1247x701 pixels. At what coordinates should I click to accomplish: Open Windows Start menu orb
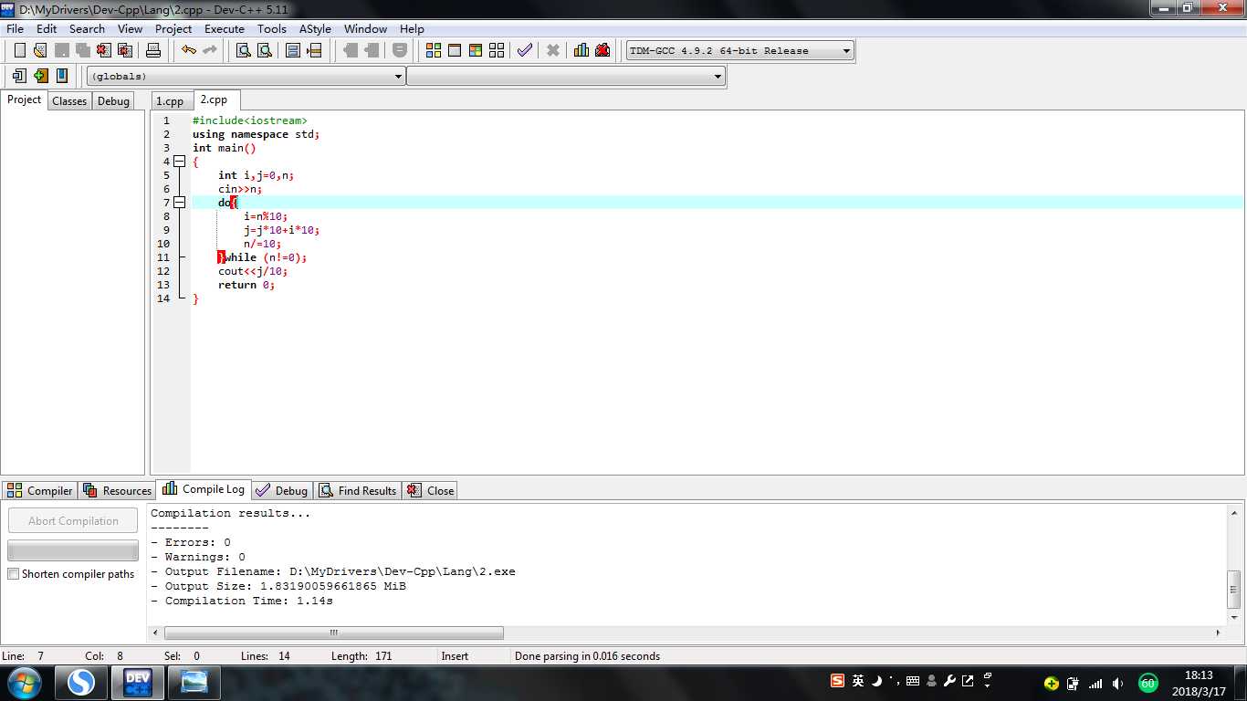tap(24, 682)
